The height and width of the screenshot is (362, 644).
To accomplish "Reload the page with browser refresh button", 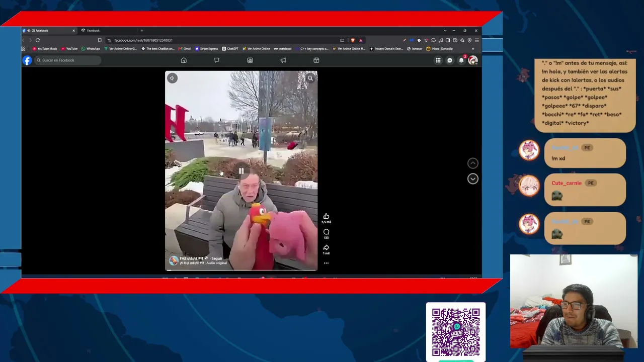I will point(38,40).
